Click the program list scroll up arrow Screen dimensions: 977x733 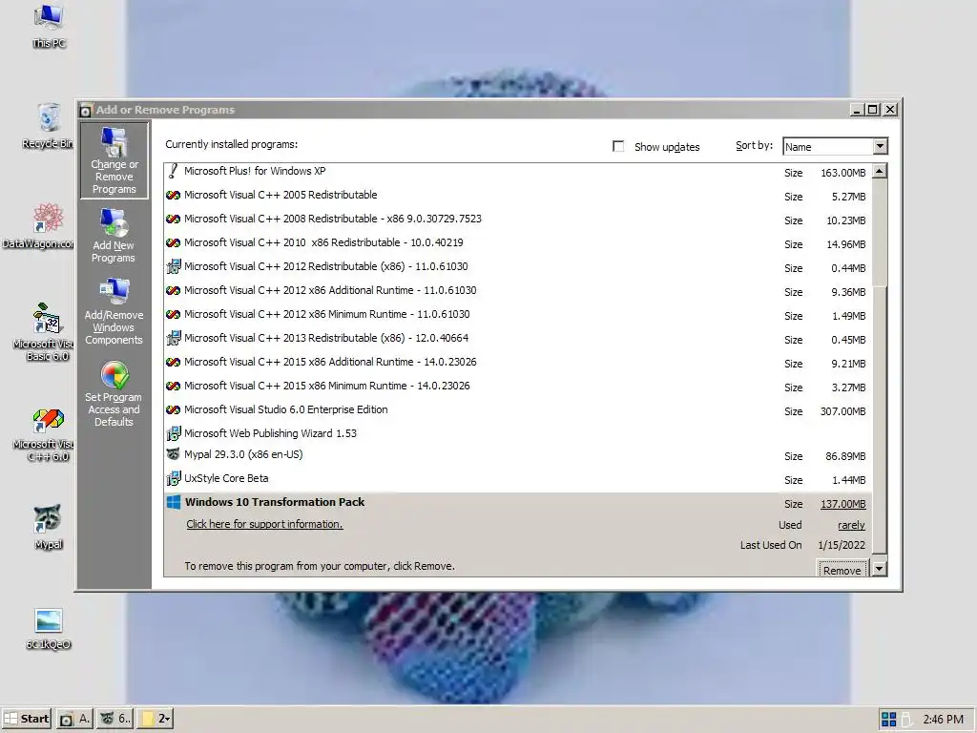pyautogui.click(x=879, y=171)
